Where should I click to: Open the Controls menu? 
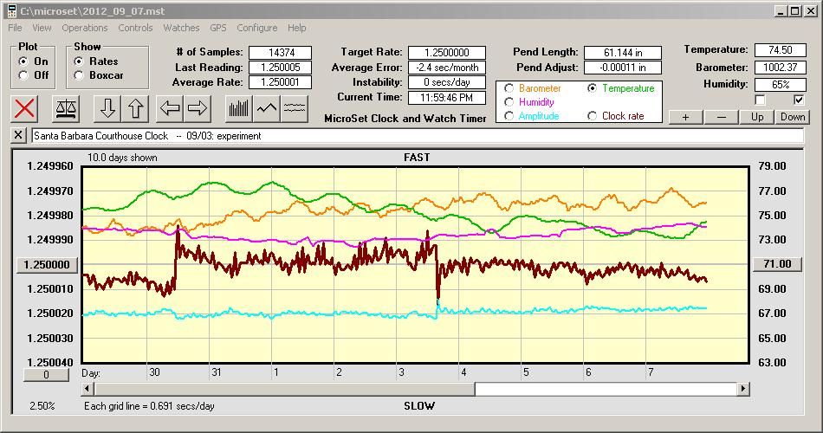[135, 28]
